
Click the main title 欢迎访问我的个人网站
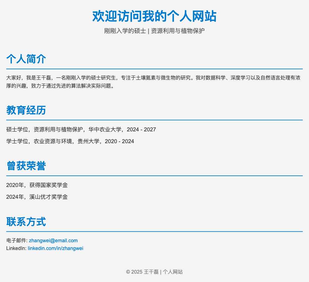[x=154, y=16]
